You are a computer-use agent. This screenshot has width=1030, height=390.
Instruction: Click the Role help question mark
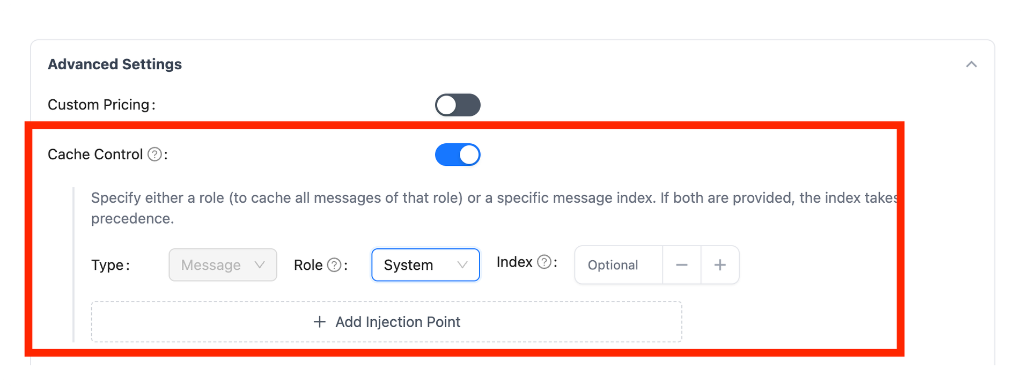[334, 263]
